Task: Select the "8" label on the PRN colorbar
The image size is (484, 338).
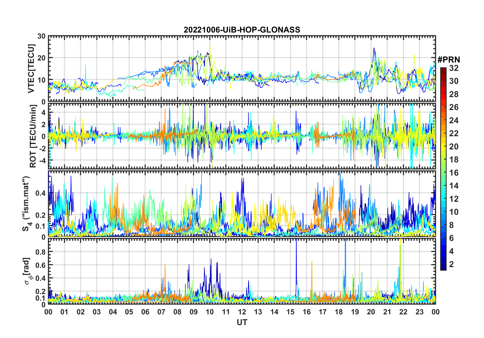Action: (451, 225)
